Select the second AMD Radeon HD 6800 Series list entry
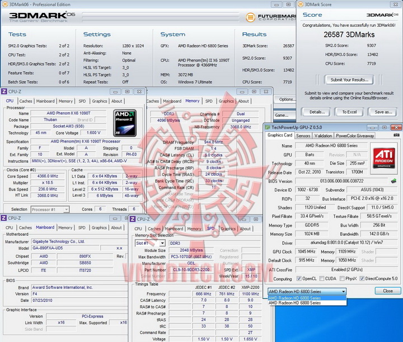The height and width of the screenshot is (342, 403). (307, 303)
